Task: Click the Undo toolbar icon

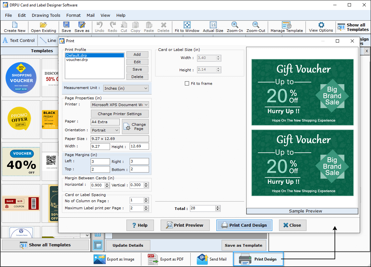Action: pos(99,27)
